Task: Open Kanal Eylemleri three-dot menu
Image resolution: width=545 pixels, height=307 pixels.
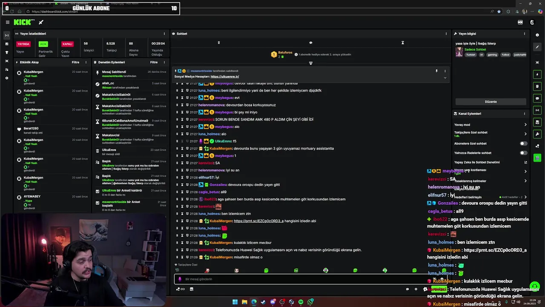Action: pos(524,114)
